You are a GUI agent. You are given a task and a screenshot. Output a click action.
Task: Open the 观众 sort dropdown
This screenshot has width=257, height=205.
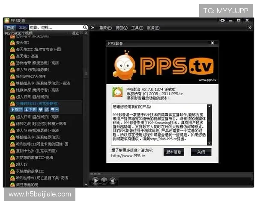tap(78, 33)
